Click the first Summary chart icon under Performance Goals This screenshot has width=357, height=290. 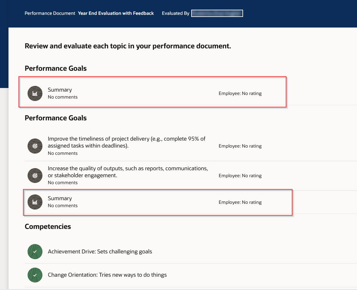35,93
